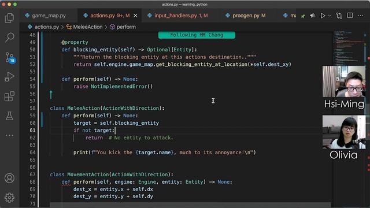370x208 pixels.
Task: Open the Run and Debug view
Action: coord(9,77)
